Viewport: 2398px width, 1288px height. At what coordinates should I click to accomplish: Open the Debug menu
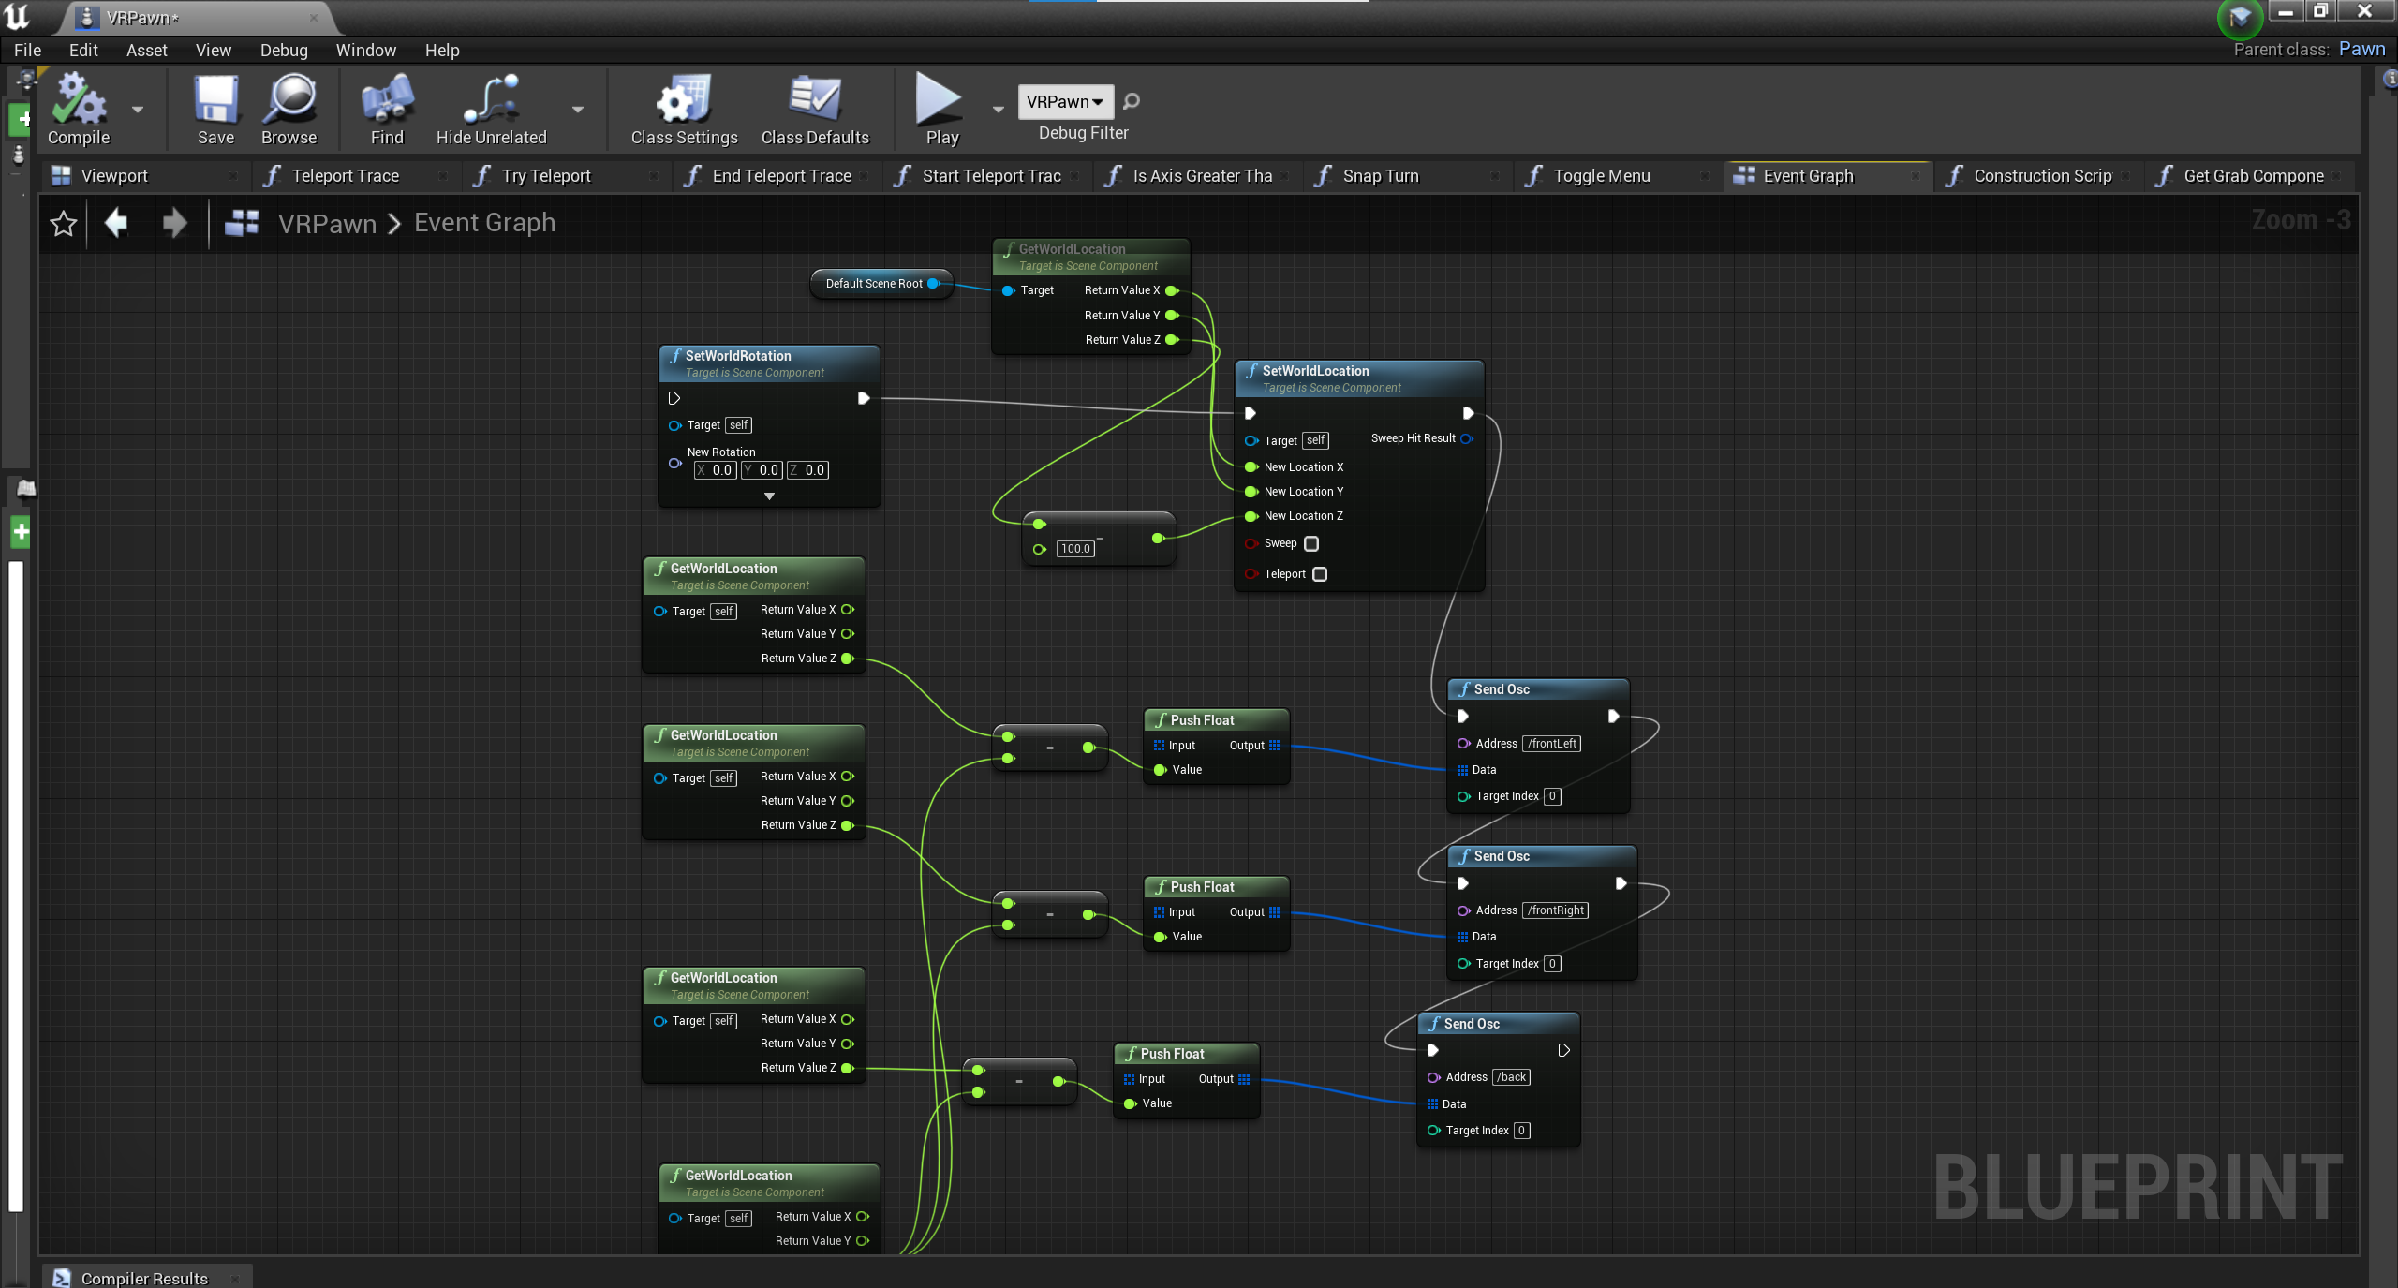[x=283, y=51]
